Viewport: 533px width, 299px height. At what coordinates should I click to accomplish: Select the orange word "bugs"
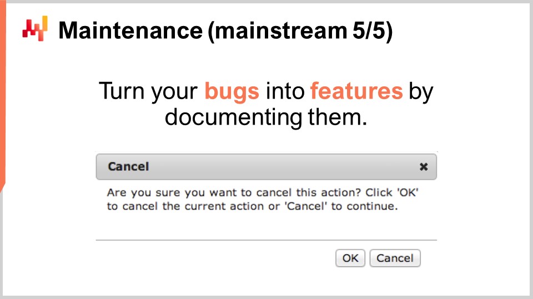232,91
